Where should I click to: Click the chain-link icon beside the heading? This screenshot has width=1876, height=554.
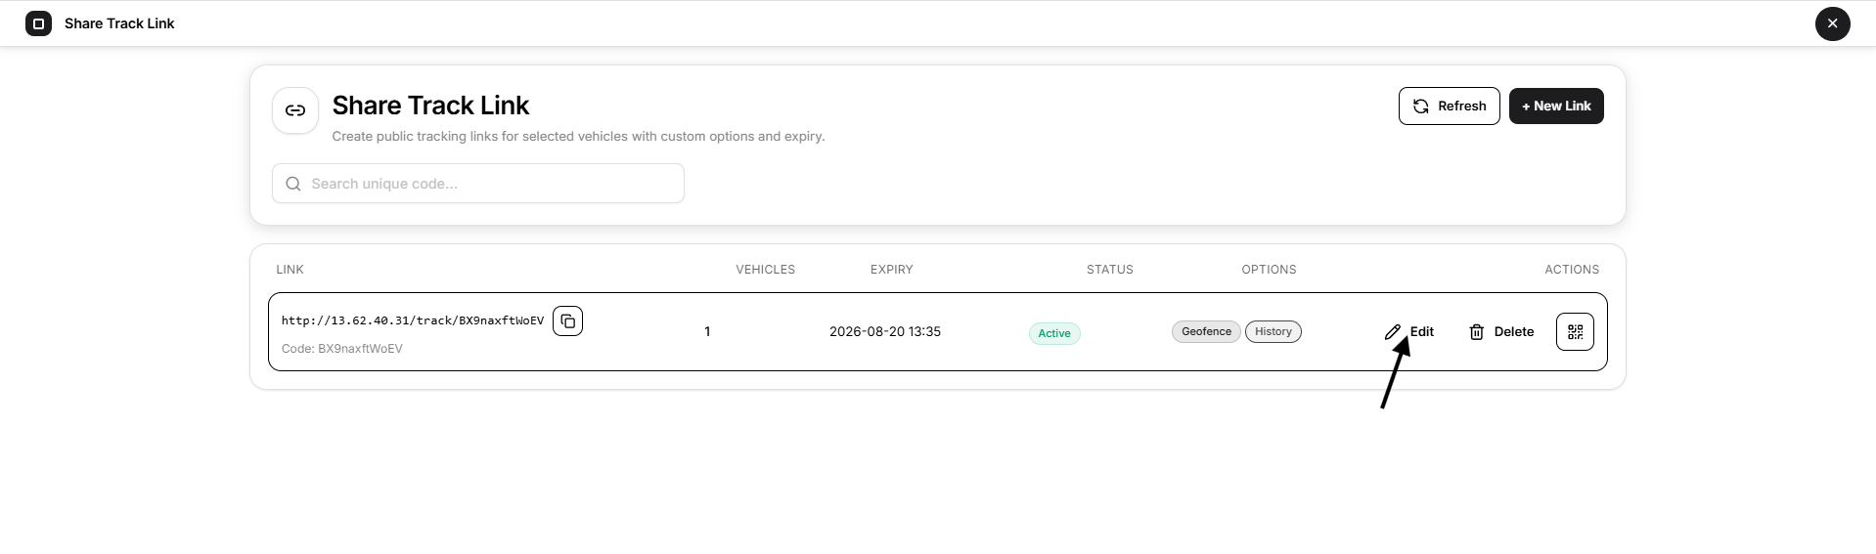[x=295, y=110]
